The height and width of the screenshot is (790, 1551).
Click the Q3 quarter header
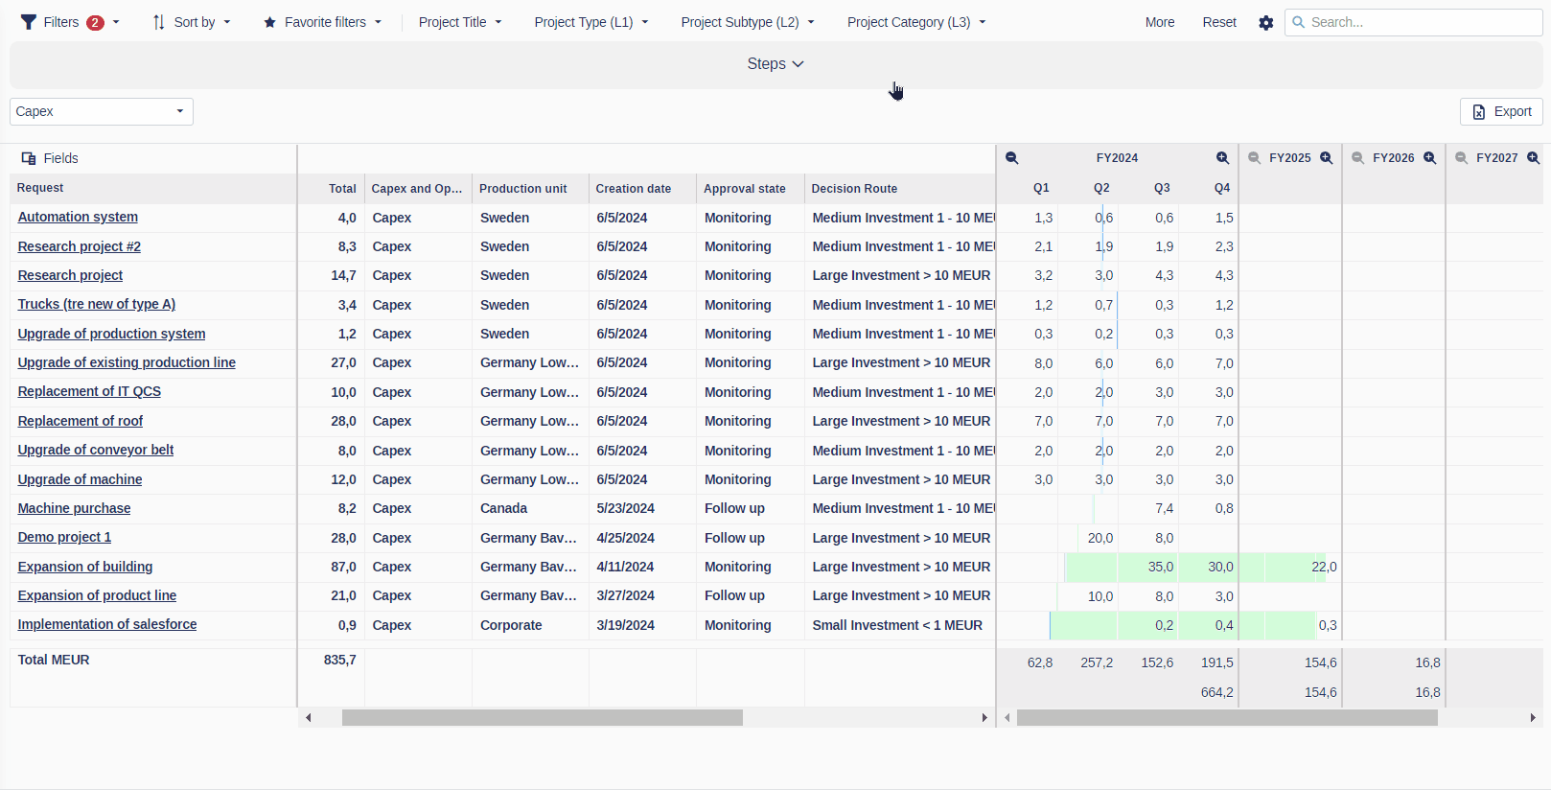pos(1162,188)
